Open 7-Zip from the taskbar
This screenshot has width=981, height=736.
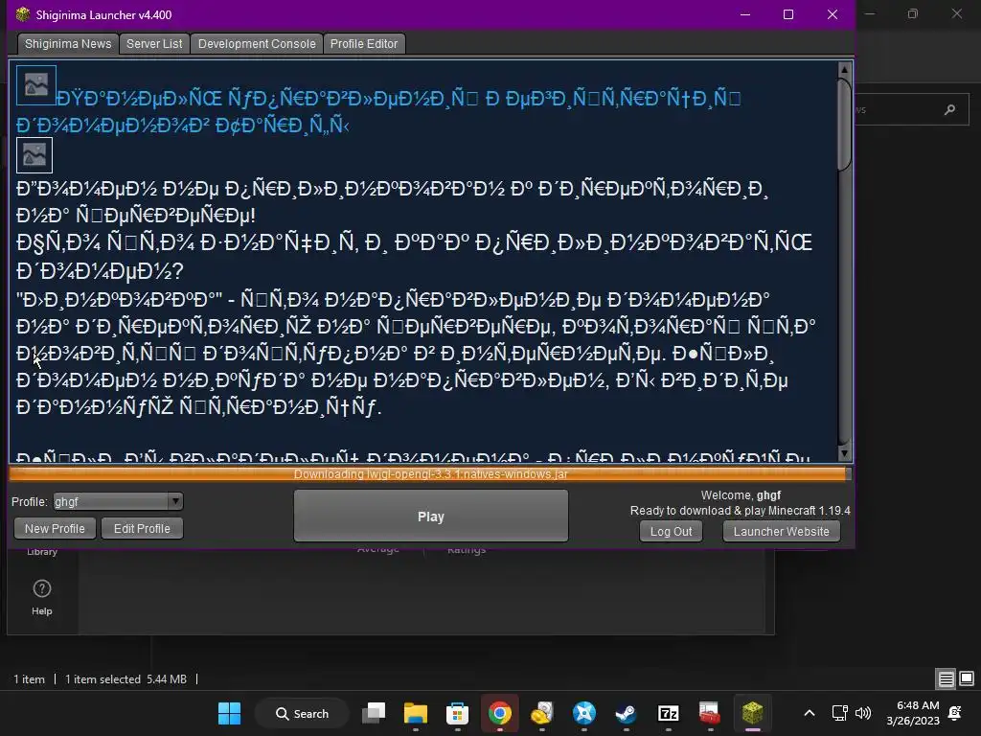[x=668, y=713]
